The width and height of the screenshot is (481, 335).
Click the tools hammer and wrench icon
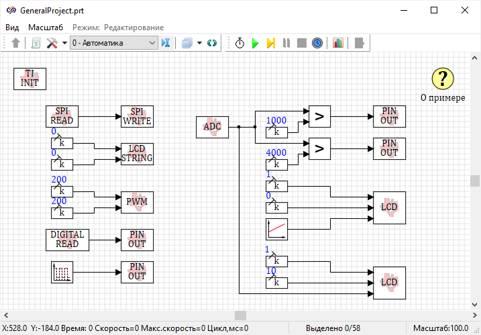coord(52,43)
